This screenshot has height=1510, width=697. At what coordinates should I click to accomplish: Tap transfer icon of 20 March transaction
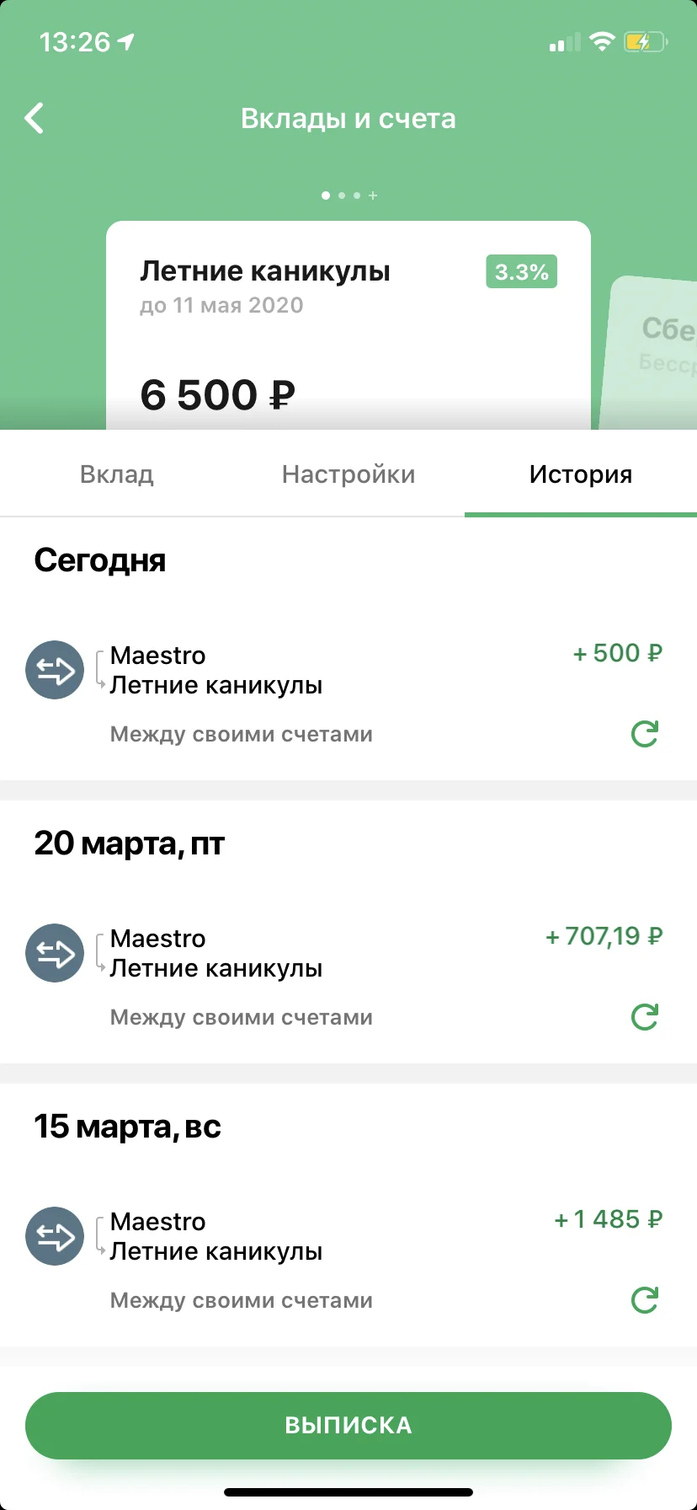(x=55, y=954)
